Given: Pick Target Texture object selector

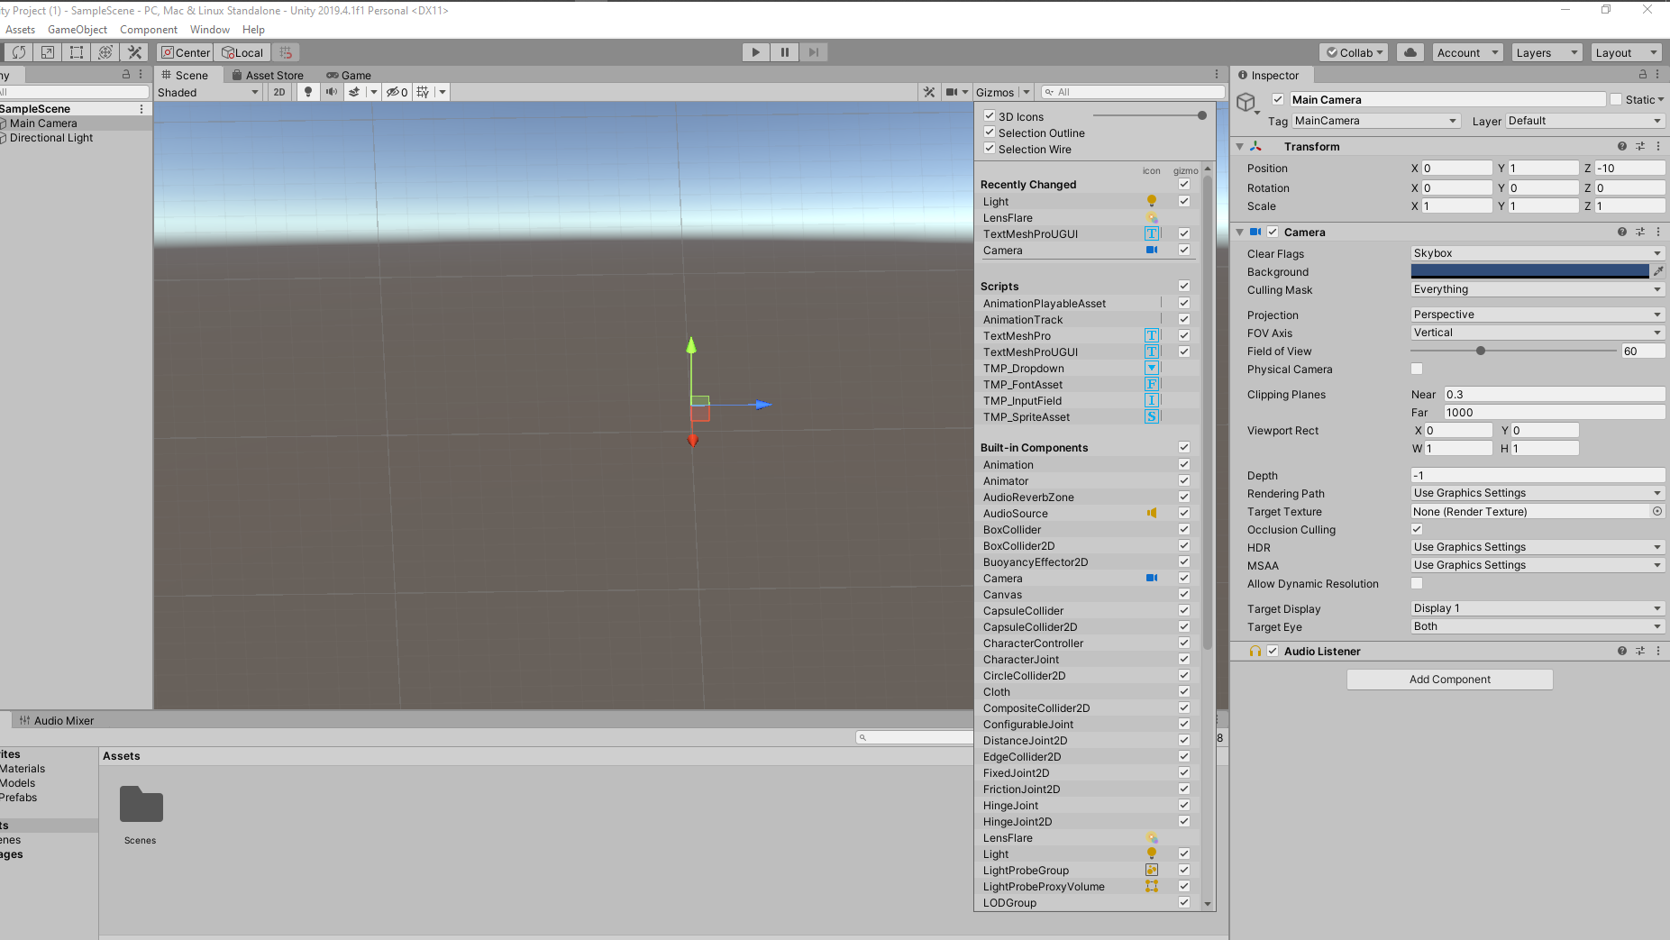Looking at the screenshot, I should [1657, 511].
